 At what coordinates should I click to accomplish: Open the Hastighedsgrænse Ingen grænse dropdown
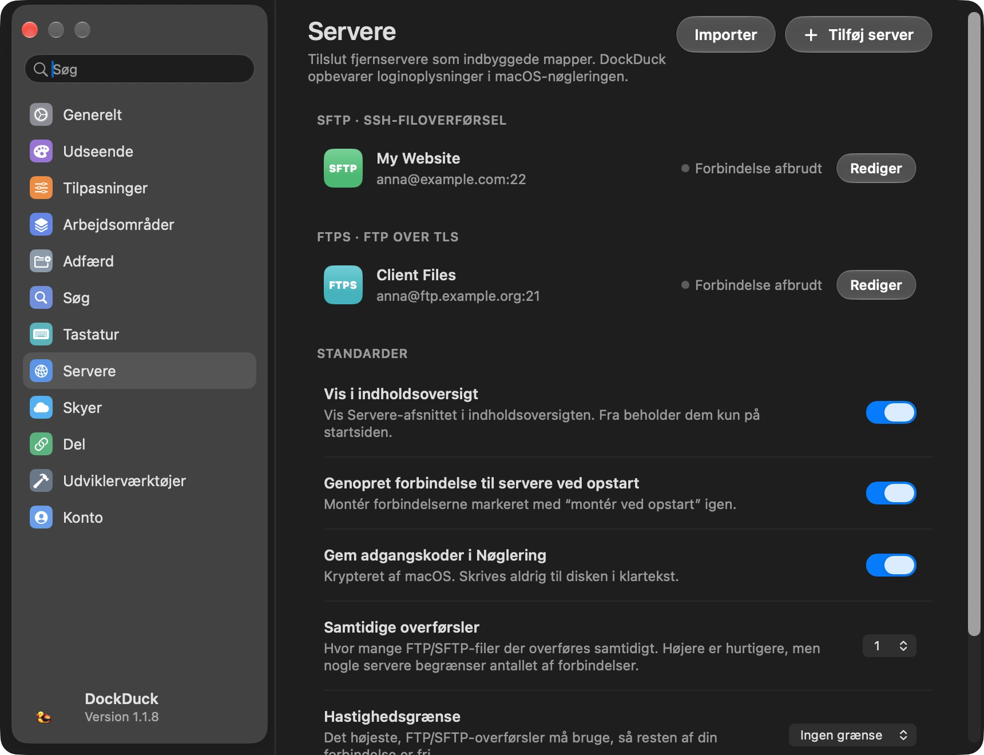(852, 735)
